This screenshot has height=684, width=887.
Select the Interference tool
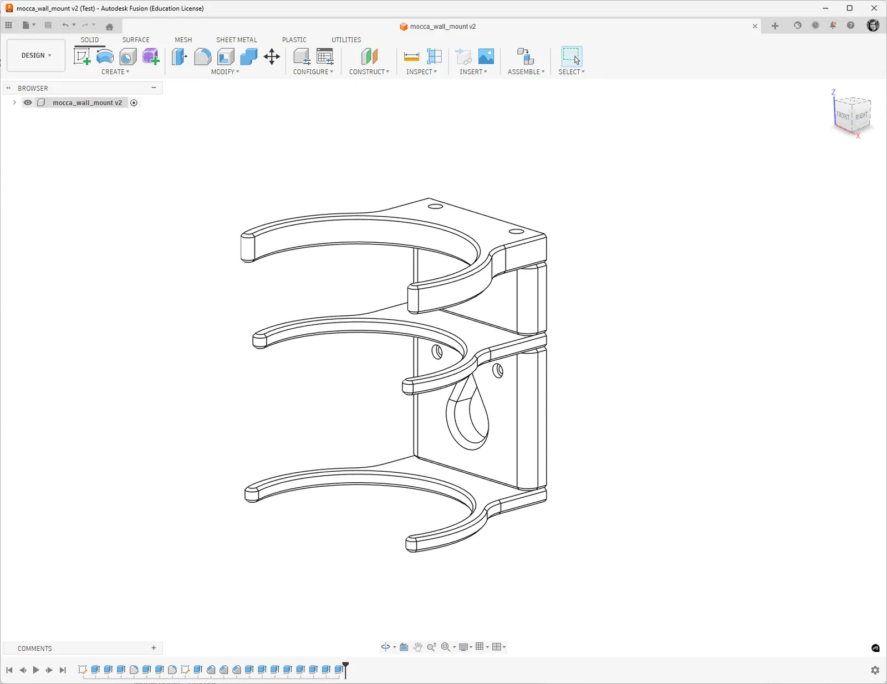(434, 57)
